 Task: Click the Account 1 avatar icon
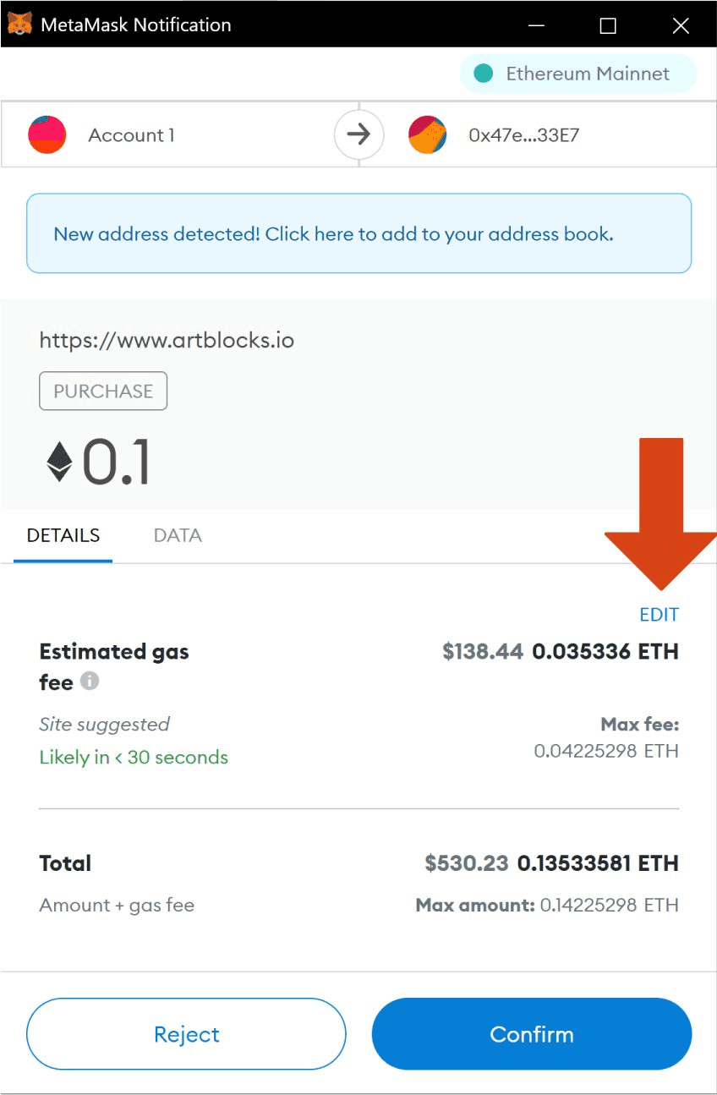[47, 135]
